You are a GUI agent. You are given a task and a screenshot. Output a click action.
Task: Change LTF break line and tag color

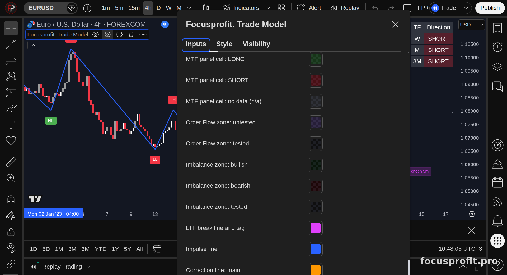pos(316,228)
